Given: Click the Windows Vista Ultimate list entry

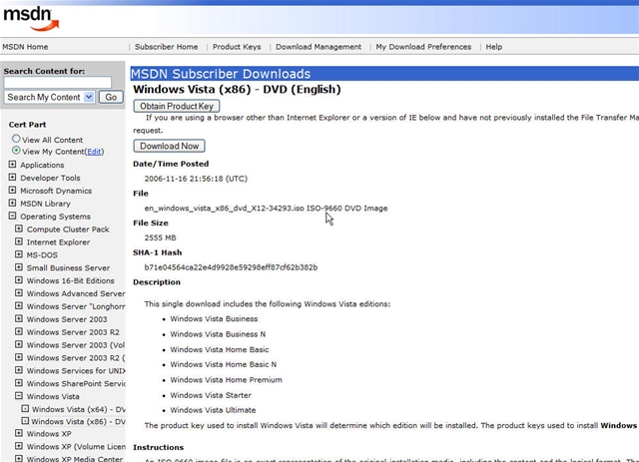Looking at the screenshot, I should pos(213,410).
